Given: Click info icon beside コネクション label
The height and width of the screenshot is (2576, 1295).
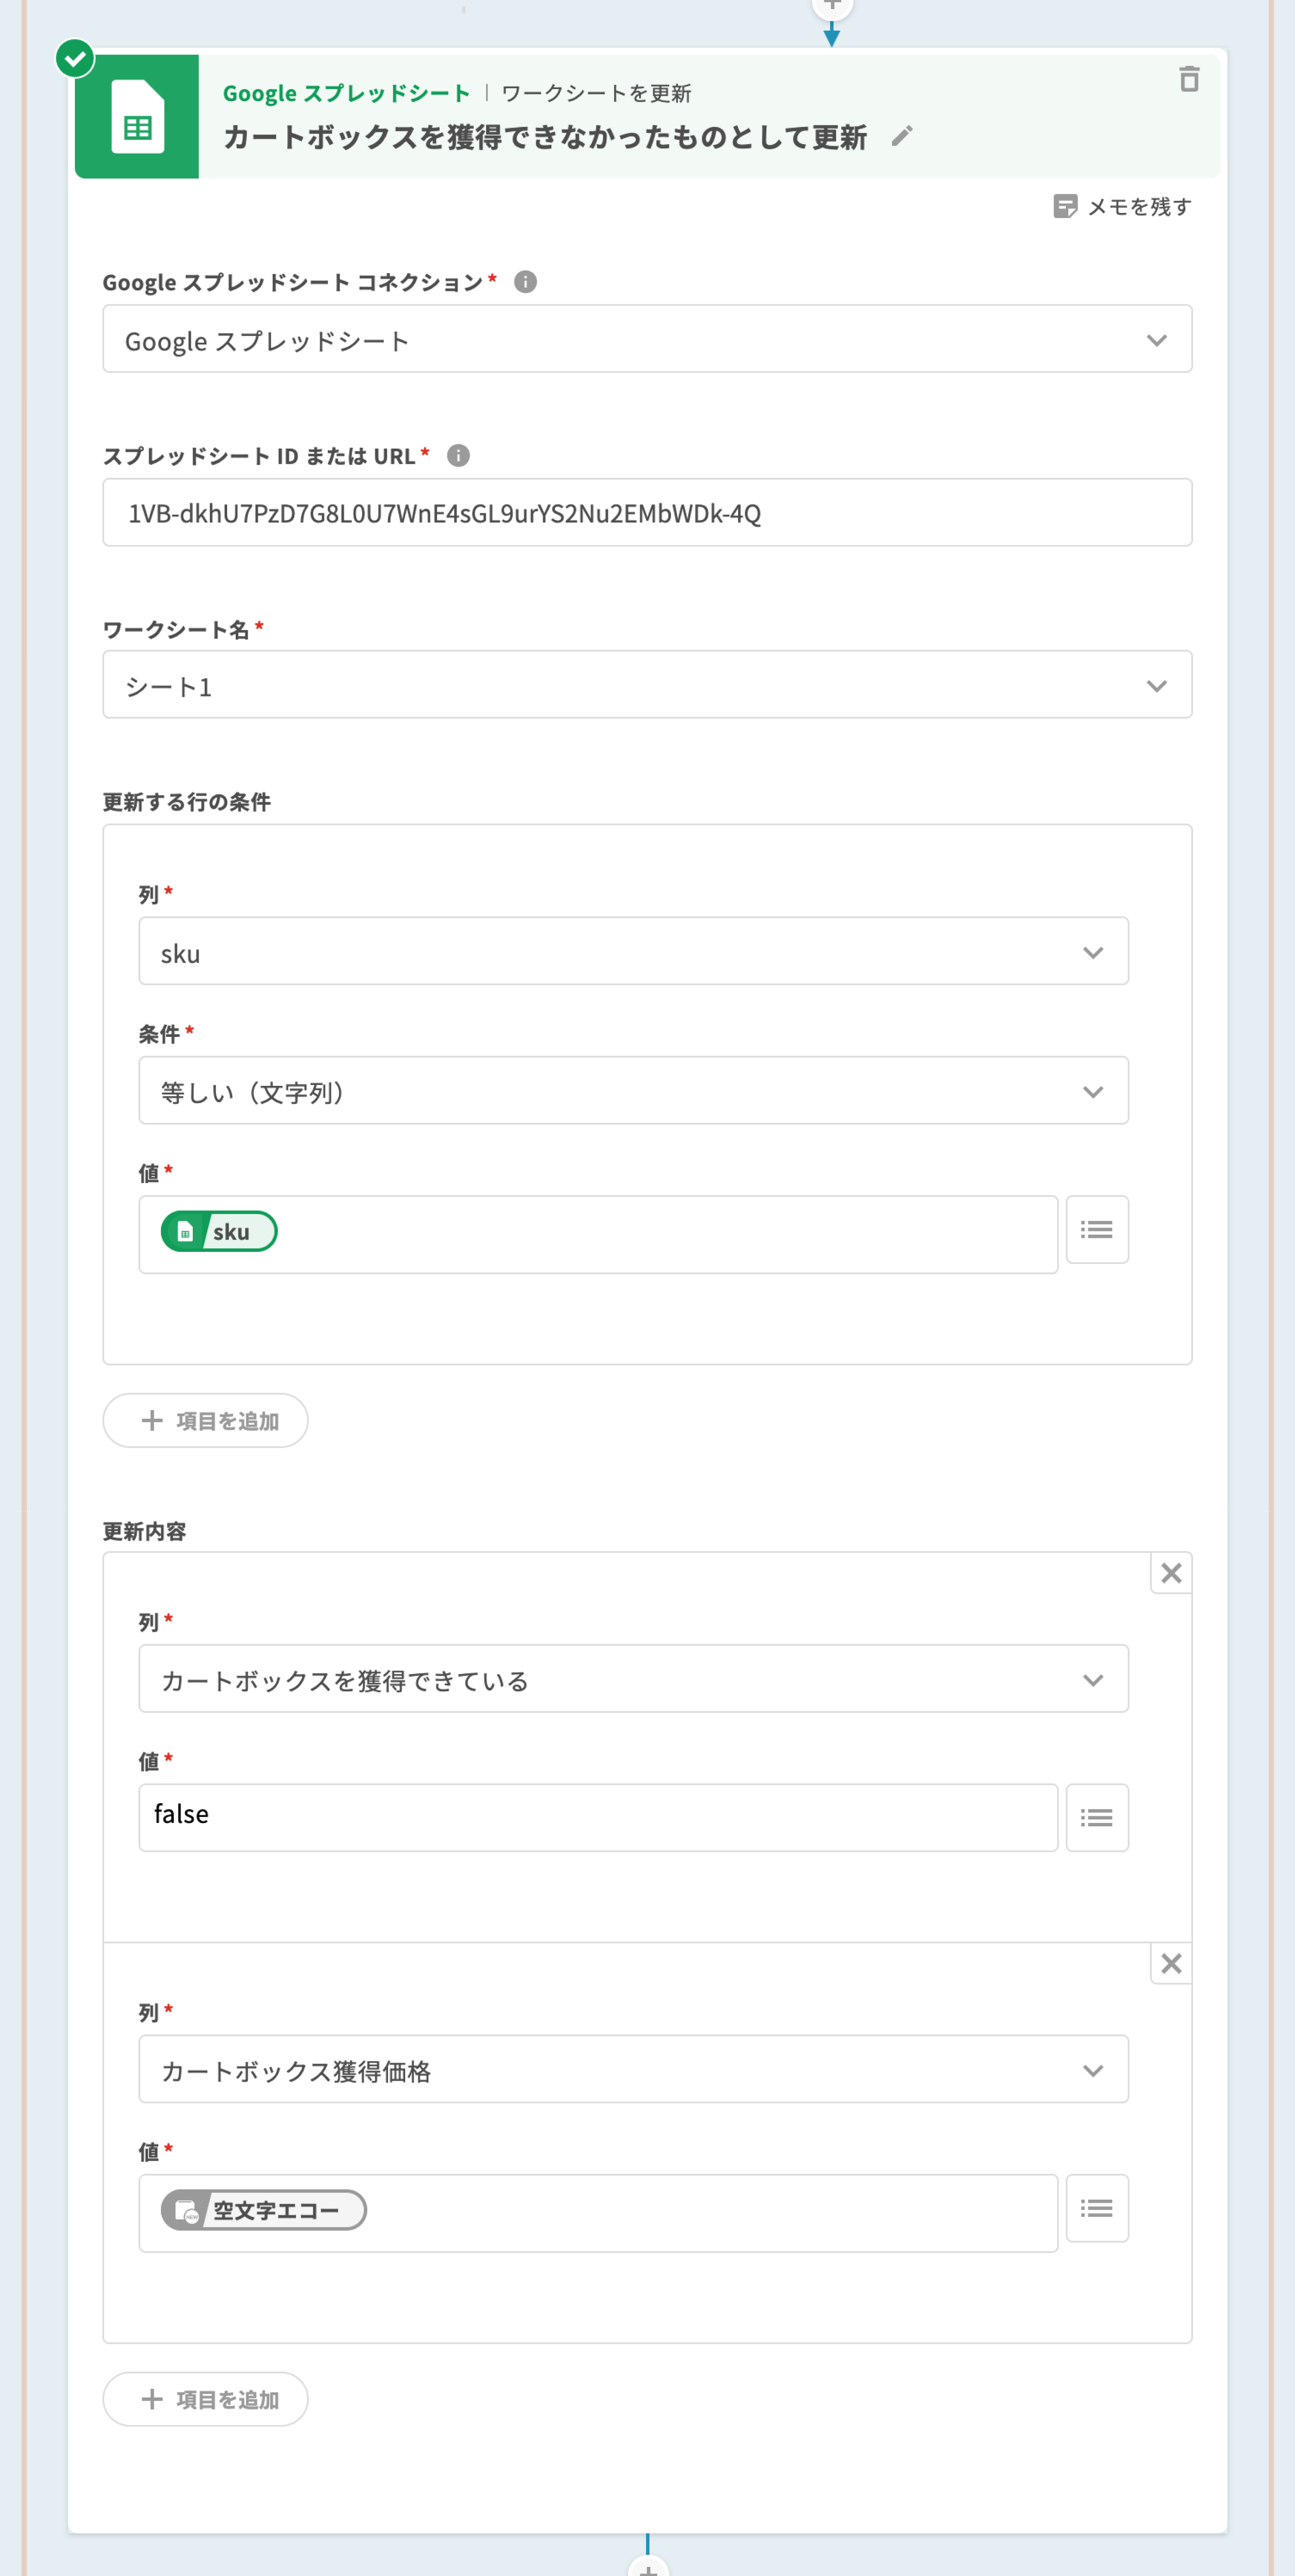Looking at the screenshot, I should (x=525, y=282).
